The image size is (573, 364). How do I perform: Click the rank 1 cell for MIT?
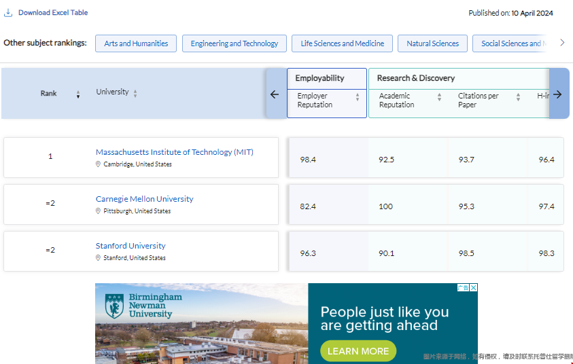point(50,156)
